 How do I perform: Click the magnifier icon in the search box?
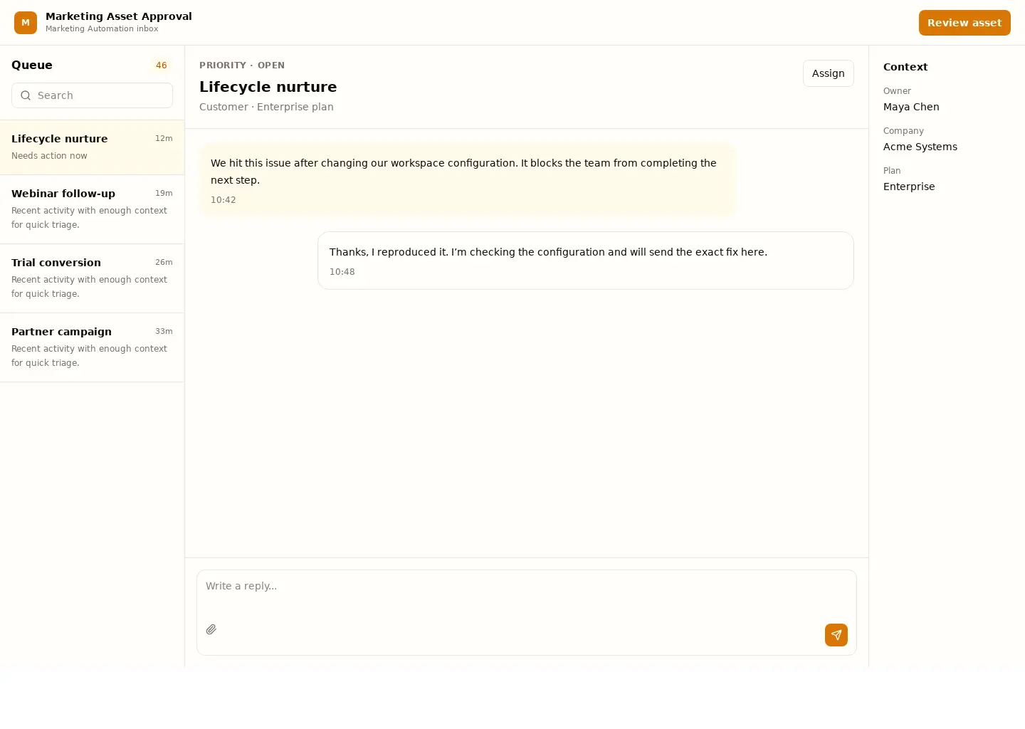(26, 95)
